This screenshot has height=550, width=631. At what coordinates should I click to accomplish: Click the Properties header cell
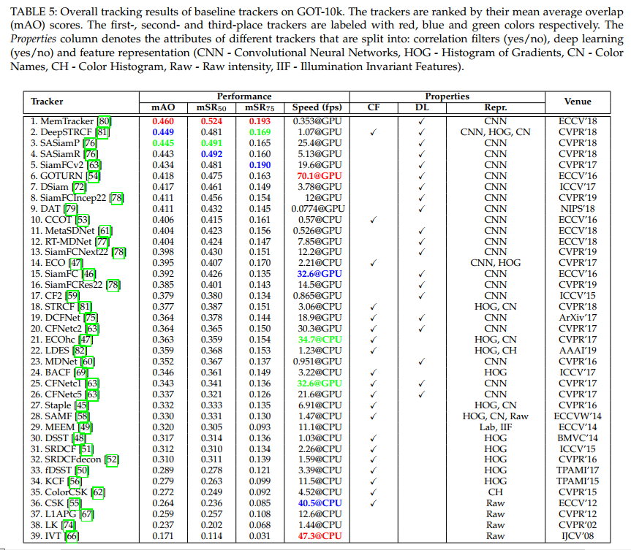447,96
